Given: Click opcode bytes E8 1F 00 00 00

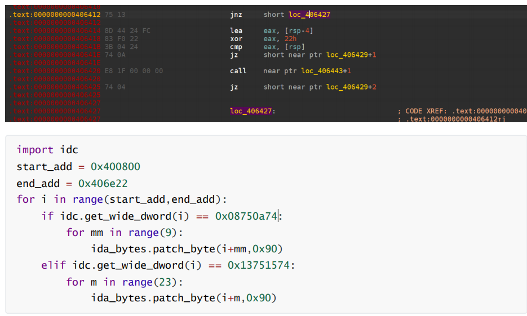Looking at the screenshot, I should coord(134,71).
